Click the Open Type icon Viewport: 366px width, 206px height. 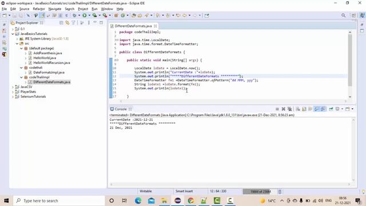click(133, 15)
